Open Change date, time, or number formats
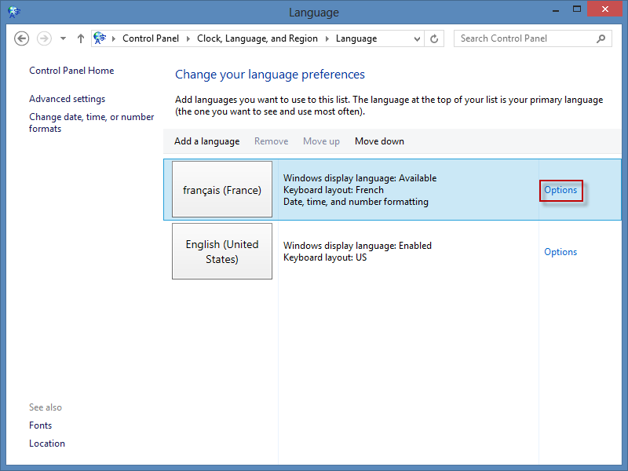 click(91, 122)
